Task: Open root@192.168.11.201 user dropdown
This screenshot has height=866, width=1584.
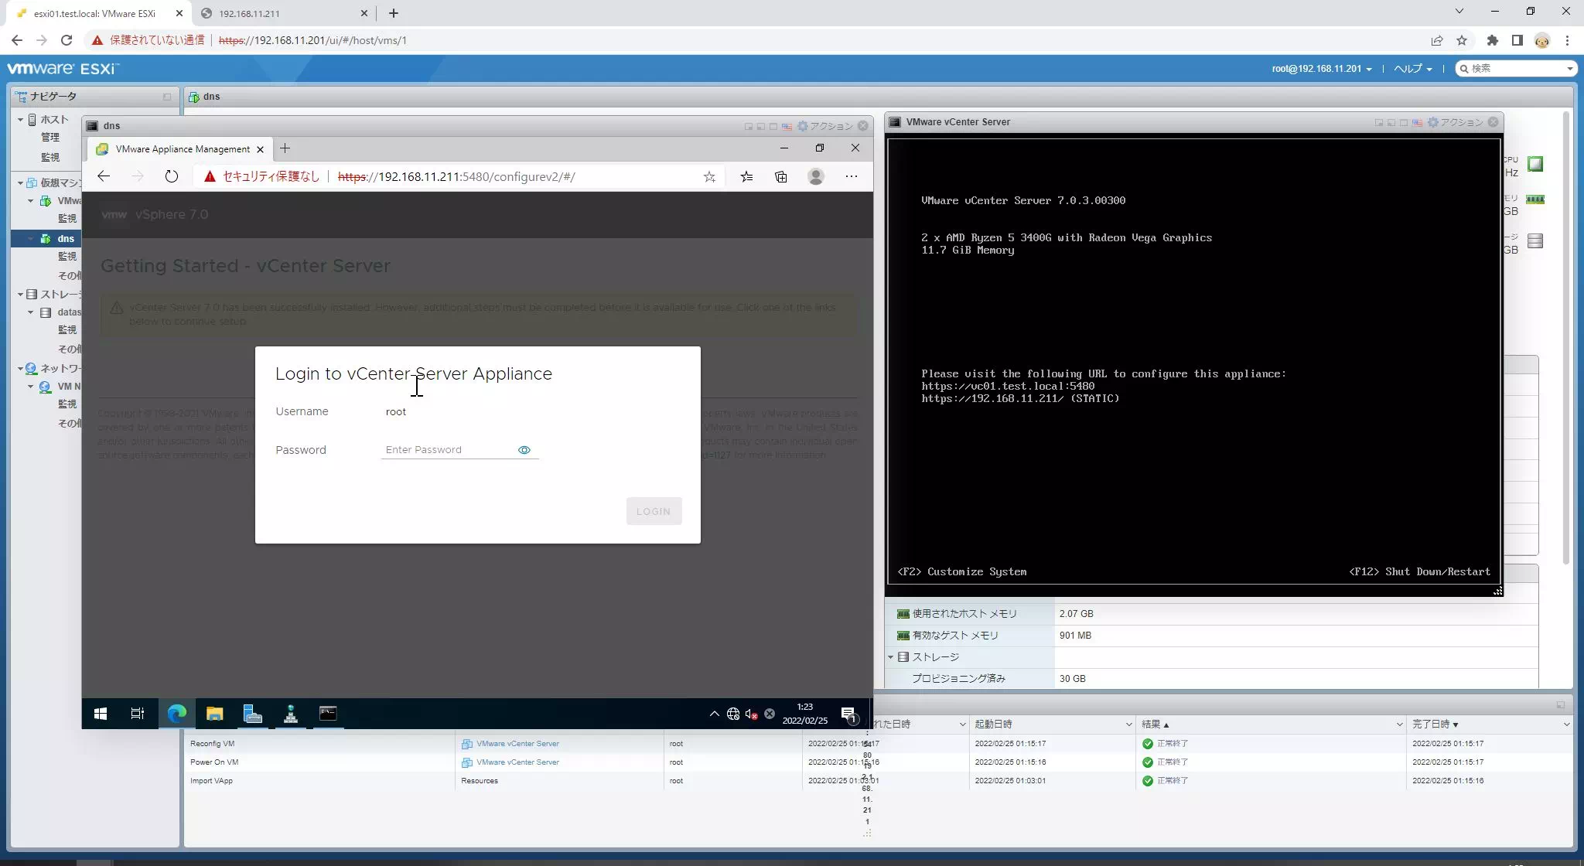Action: pyautogui.click(x=1322, y=69)
